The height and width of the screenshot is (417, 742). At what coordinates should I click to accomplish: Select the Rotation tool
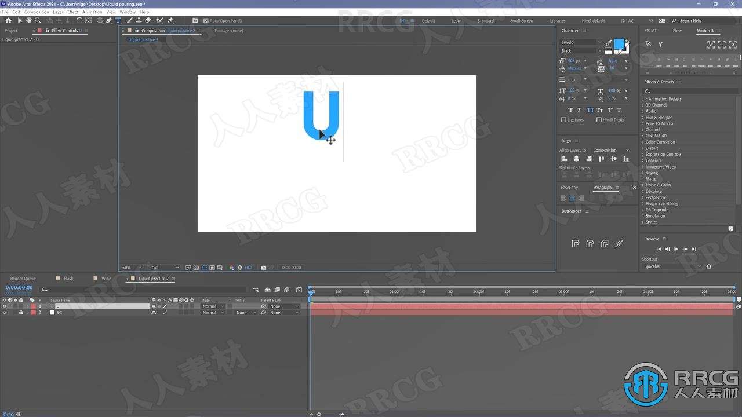click(x=79, y=21)
